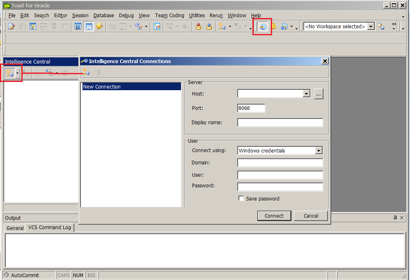The height and width of the screenshot is (280, 410).
Task: Click the Cancel button
Action: (x=311, y=216)
